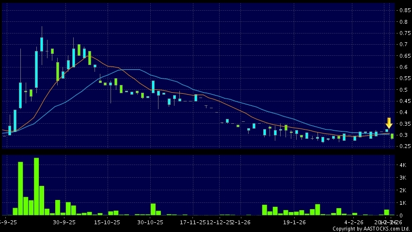Click the 1K volume axis label
This screenshot has height=232, width=412.
[402, 203]
